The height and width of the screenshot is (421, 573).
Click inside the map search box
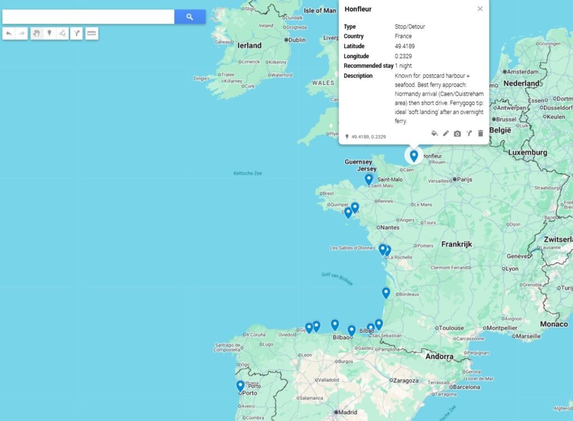[x=88, y=17]
